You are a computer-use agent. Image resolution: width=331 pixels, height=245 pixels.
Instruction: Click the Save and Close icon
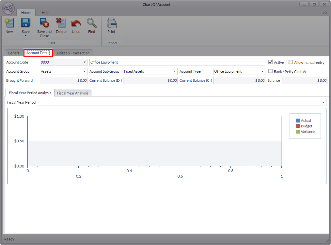[44, 23]
